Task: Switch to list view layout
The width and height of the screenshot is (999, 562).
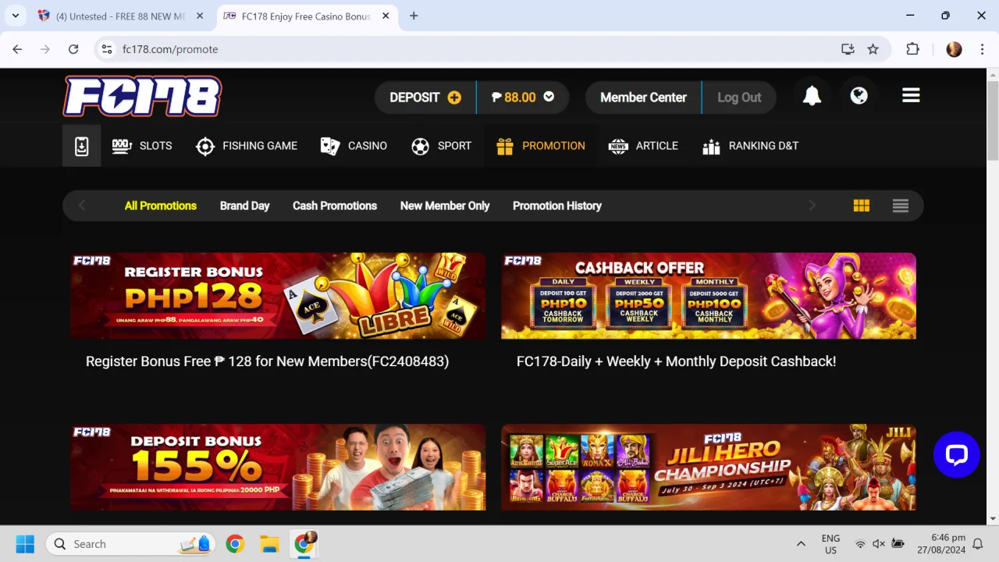Action: (901, 206)
